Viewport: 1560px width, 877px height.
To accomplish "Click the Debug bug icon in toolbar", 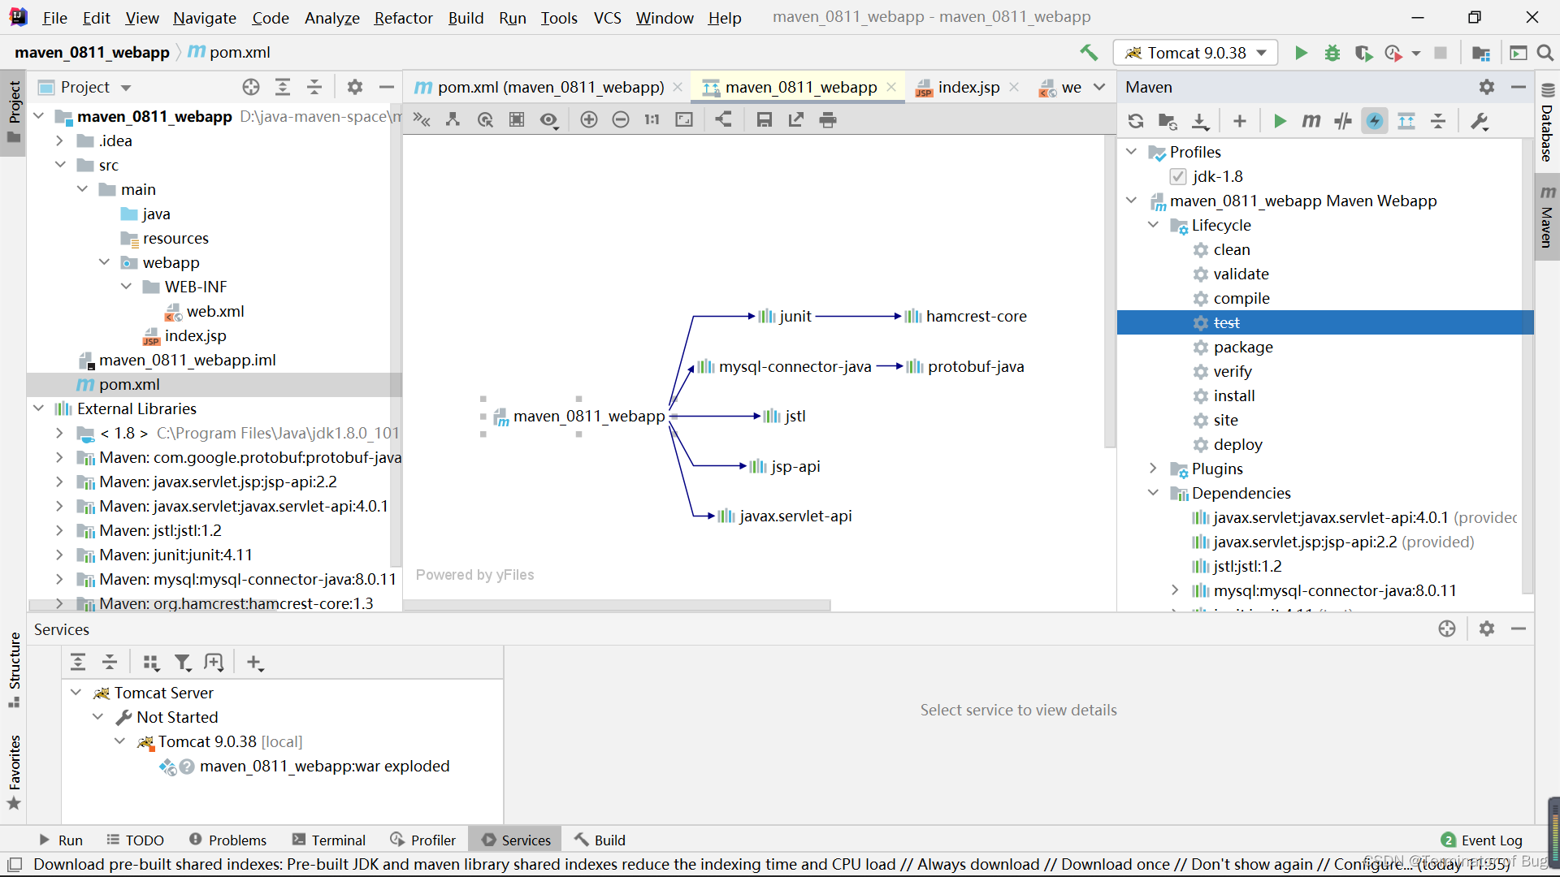I will 1332,53.
